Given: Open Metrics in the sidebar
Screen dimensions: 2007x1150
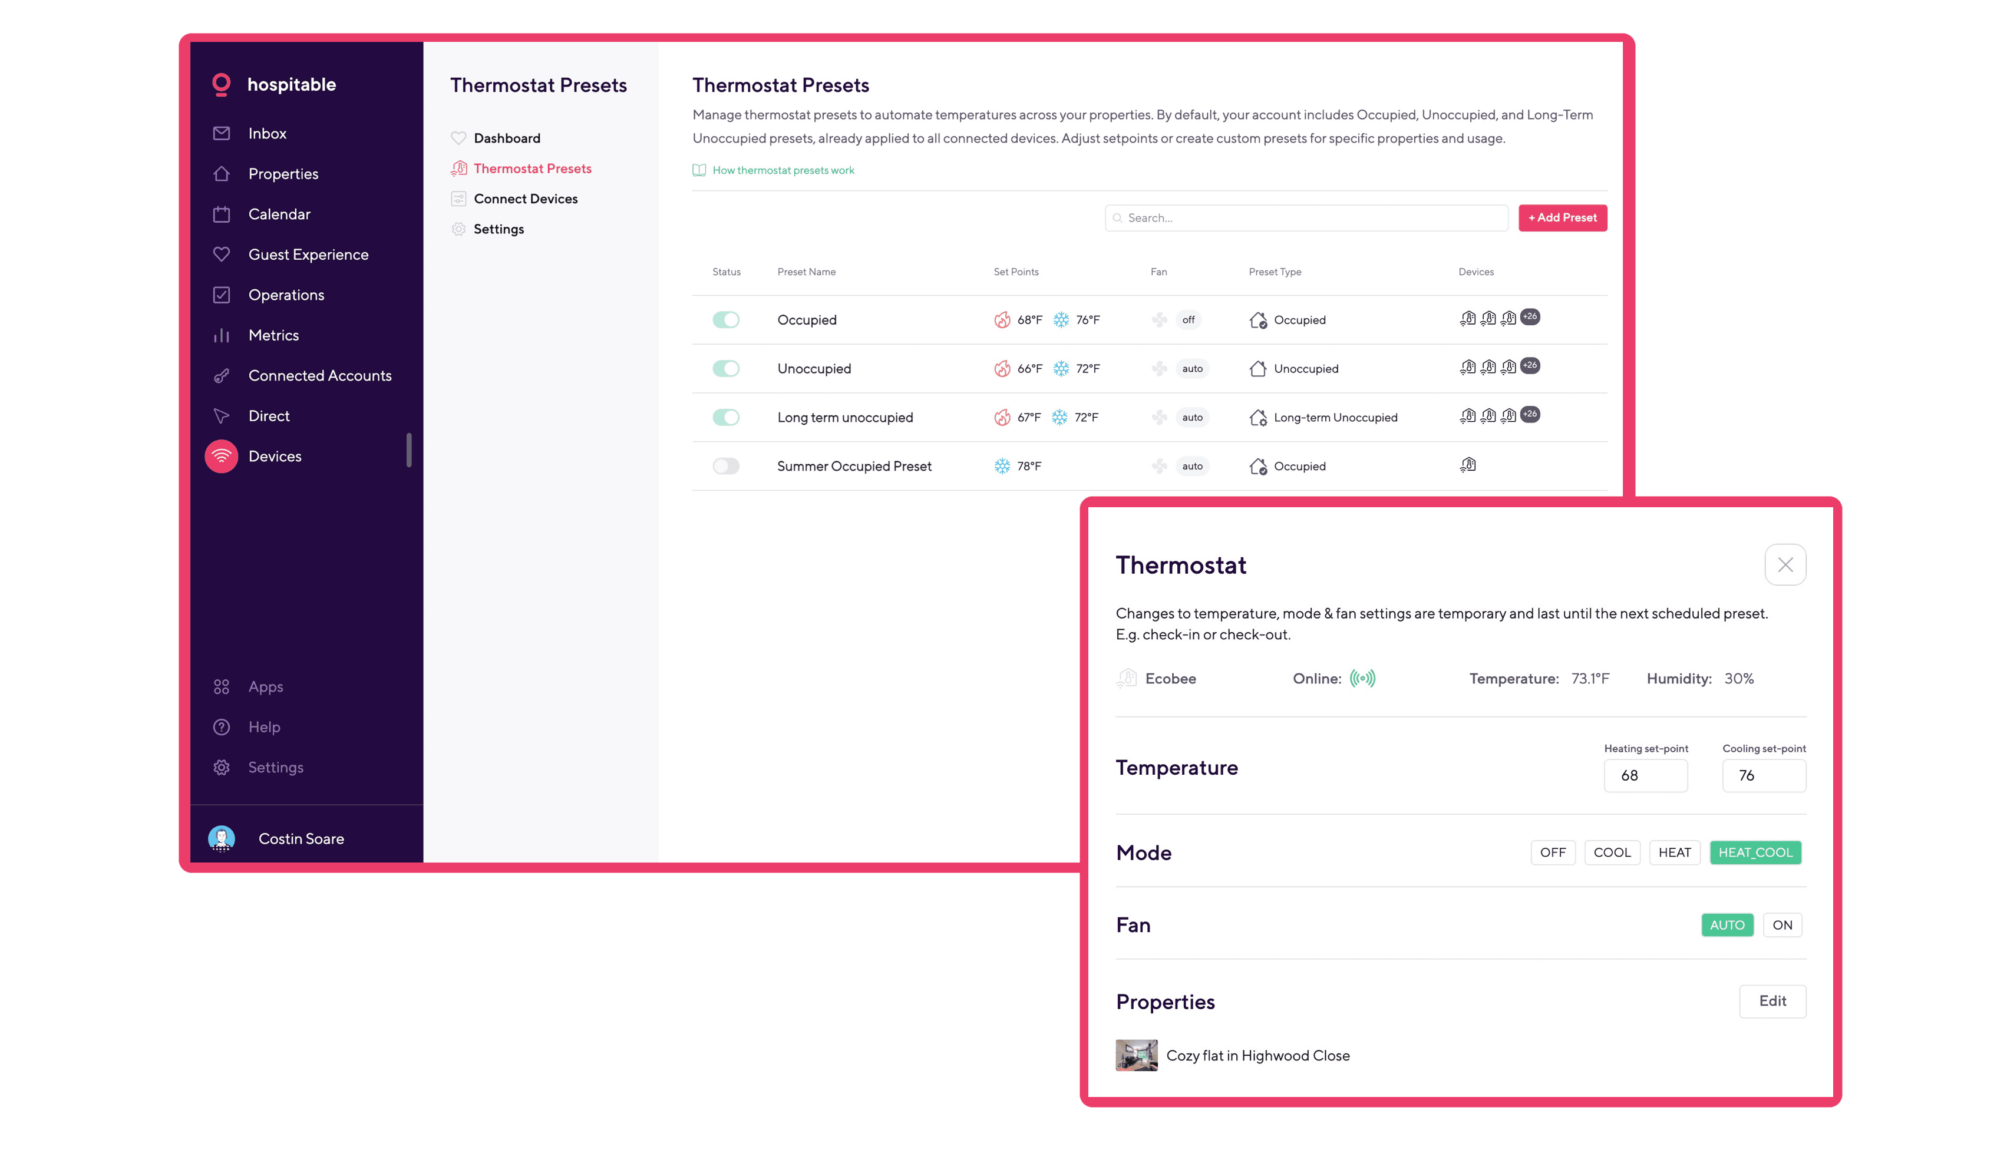Looking at the screenshot, I should [x=273, y=335].
